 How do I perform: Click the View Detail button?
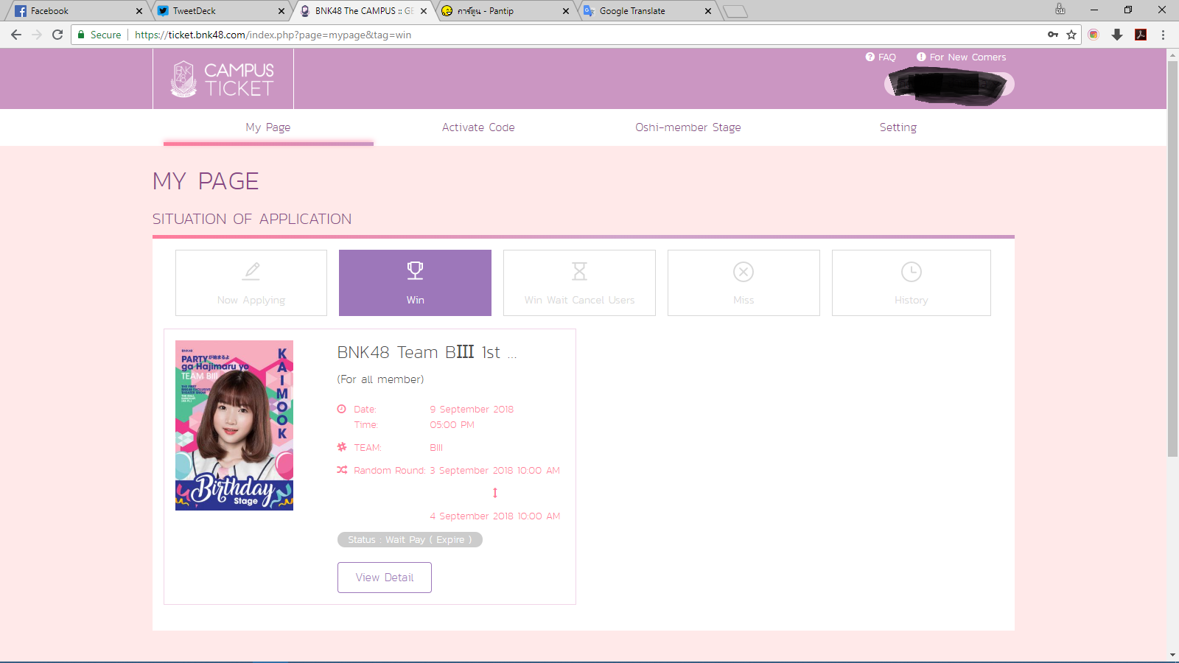point(385,578)
